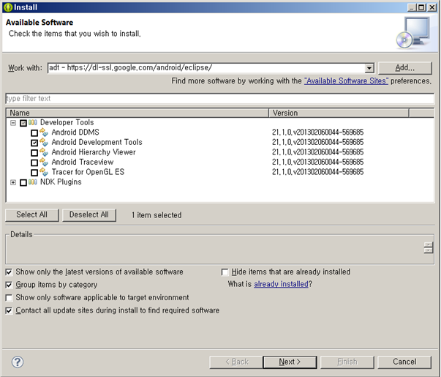Viewport: 441px width, 377px height.
Task: Check the Tracer for OpenGL ES checkbox
Action: [34, 172]
